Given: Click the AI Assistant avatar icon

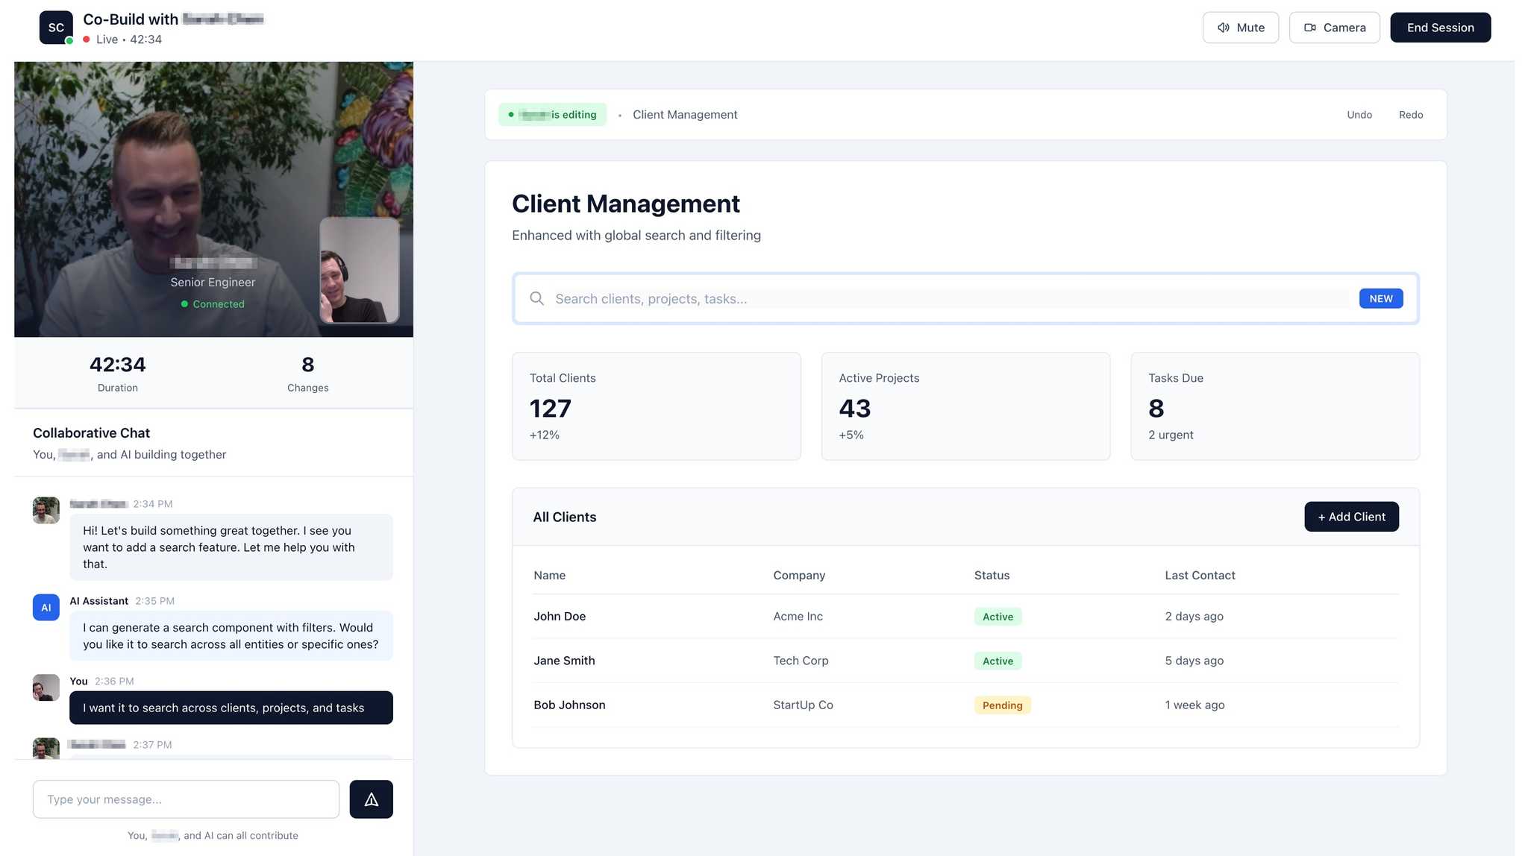Looking at the screenshot, I should click(x=46, y=607).
